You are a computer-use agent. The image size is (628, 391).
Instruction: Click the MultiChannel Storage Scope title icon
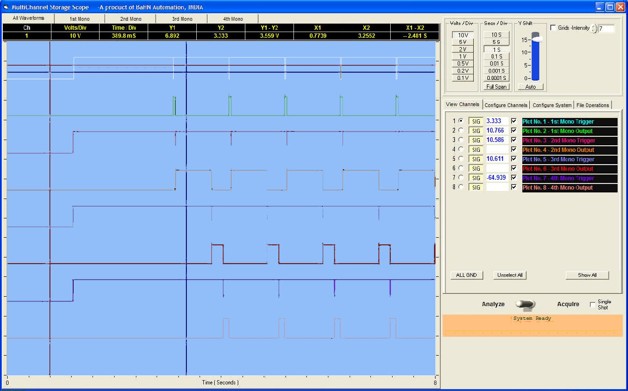point(6,7)
